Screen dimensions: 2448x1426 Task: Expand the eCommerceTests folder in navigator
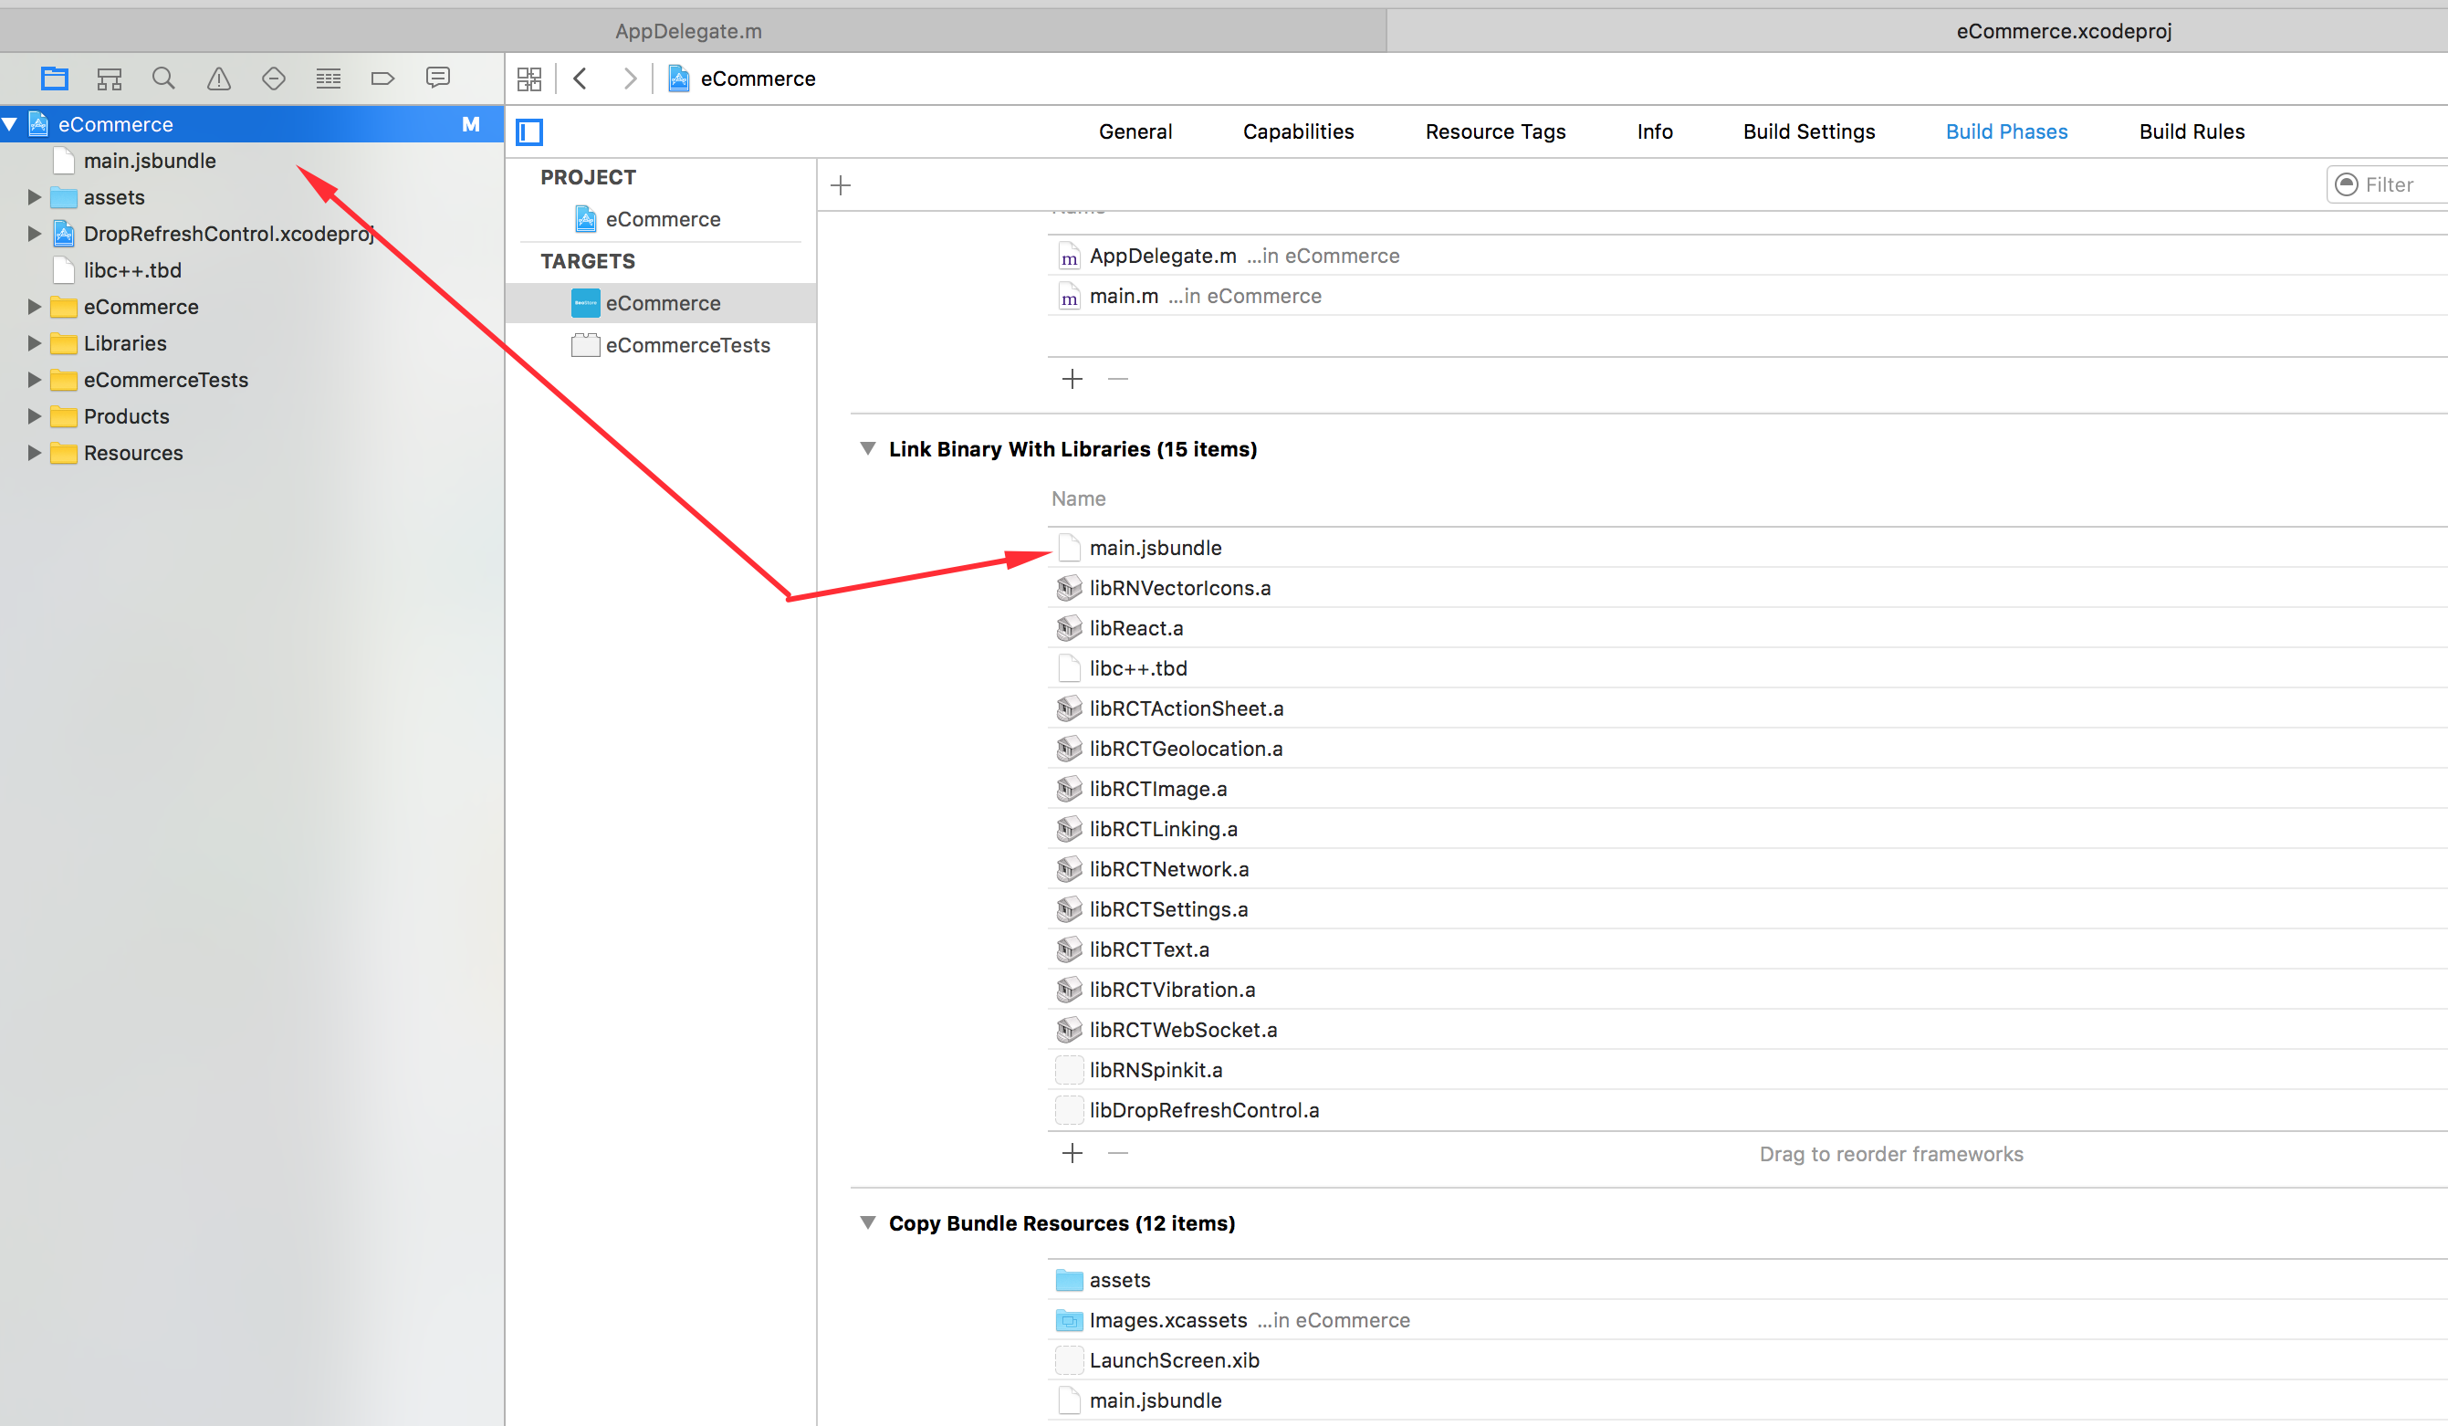pos(34,380)
